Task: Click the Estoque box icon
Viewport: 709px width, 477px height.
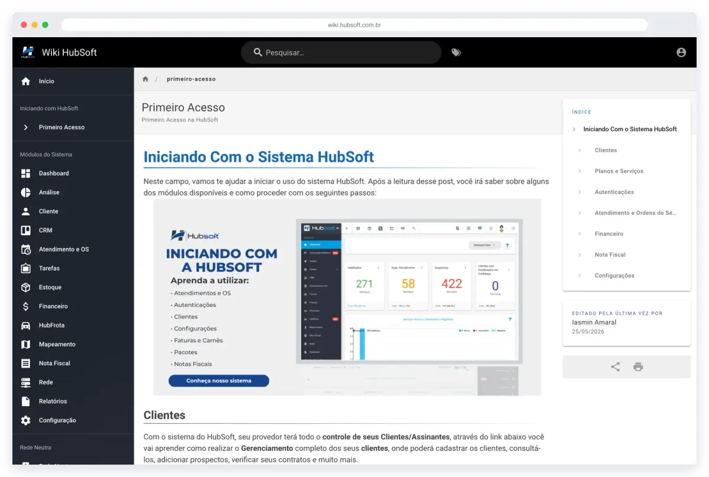Action: point(25,287)
